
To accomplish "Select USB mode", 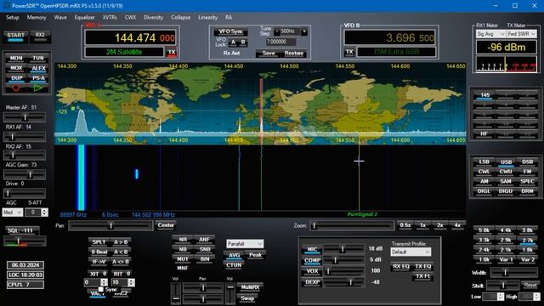I will click(506, 162).
